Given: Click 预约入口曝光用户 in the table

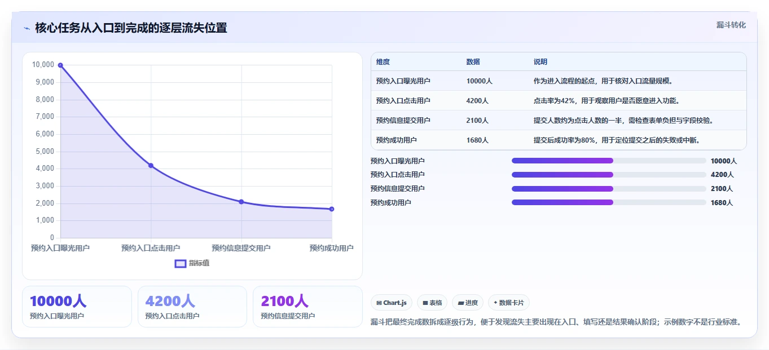Looking at the screenshot, I should point(403,81).
